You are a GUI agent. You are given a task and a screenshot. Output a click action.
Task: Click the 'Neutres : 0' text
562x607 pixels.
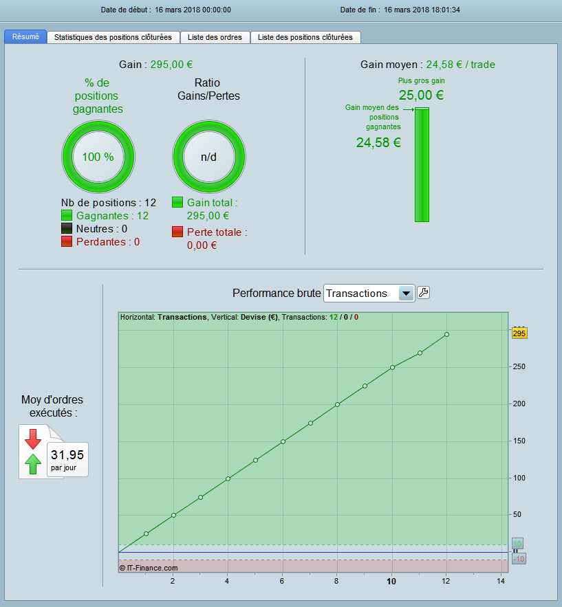click(x=102, y=229)
